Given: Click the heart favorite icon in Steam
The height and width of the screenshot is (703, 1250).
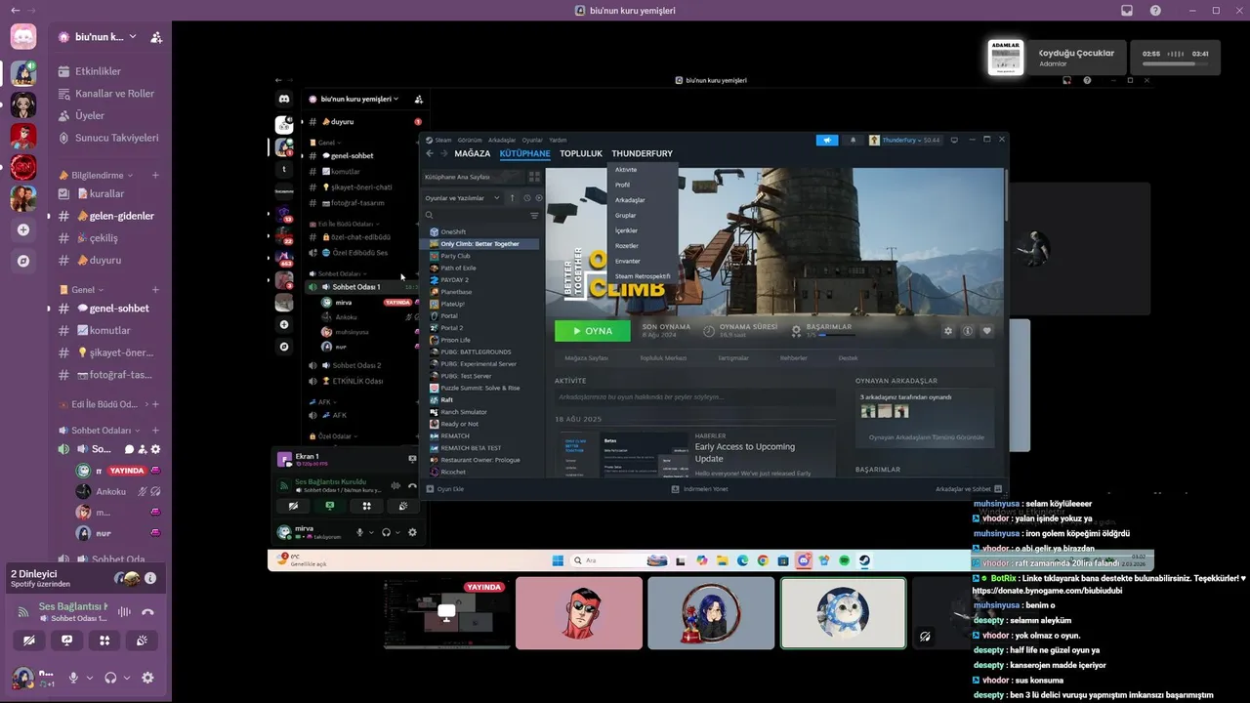Looking at the screenshot, I should 987,331.
